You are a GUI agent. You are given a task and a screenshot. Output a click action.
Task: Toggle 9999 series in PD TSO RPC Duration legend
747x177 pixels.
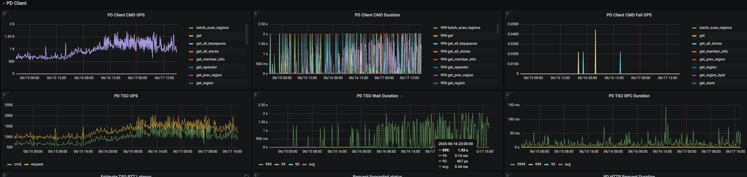tap(521, 164)
